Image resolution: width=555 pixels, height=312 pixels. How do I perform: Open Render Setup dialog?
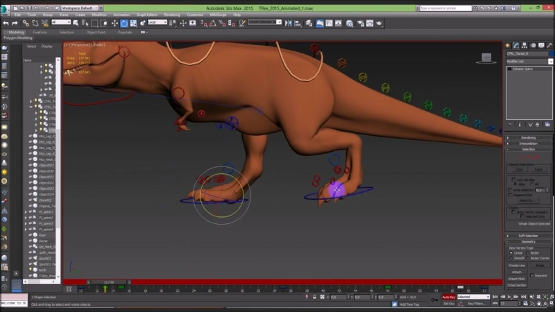point(361,24)
